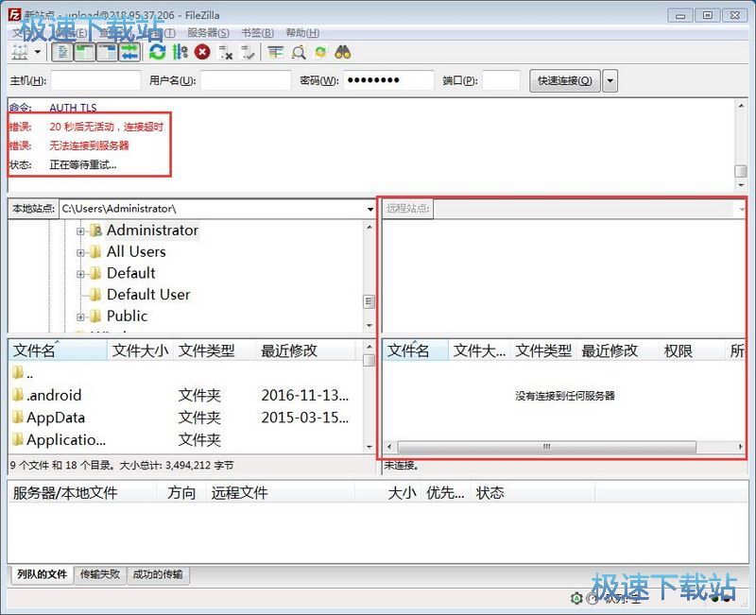
Task: Open the Site Manager icon
Action: [x=19, y=52]
